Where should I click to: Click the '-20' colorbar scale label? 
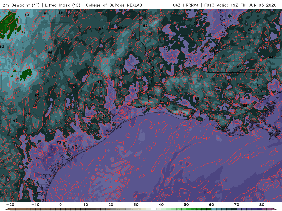click(x=10, y=205)
